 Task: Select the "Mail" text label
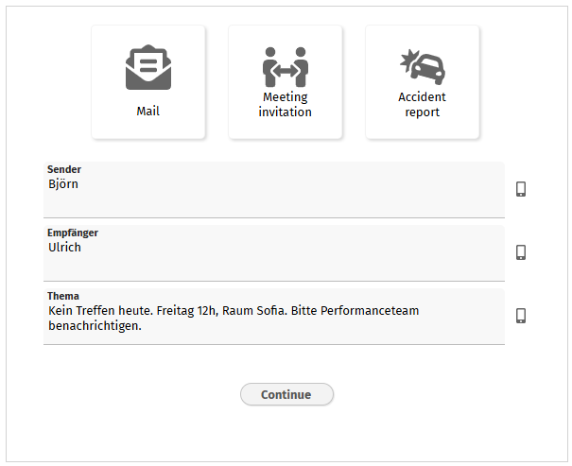(148, 112)
